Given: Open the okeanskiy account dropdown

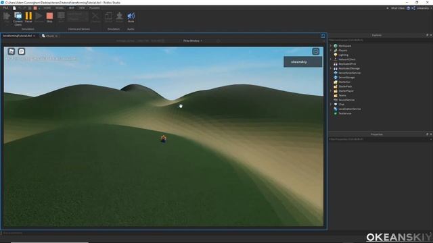Looking at the screenshot, I should click(424, 8).
